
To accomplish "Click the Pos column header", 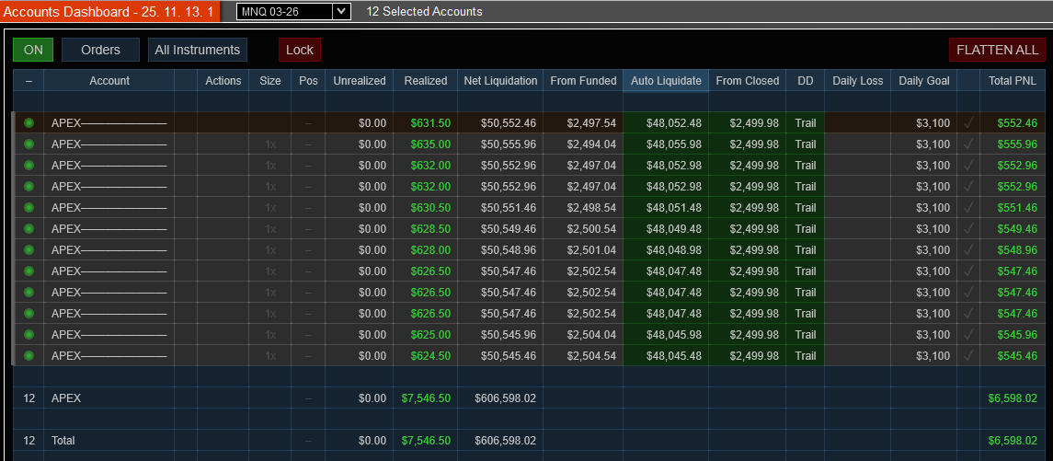I will 308,81.
